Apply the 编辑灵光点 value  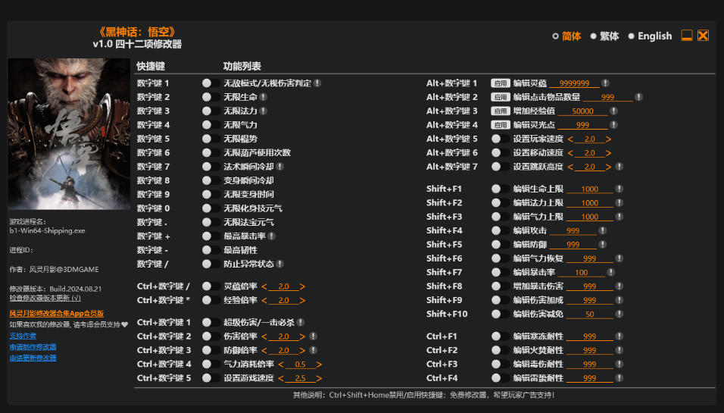tap(500, 125)
